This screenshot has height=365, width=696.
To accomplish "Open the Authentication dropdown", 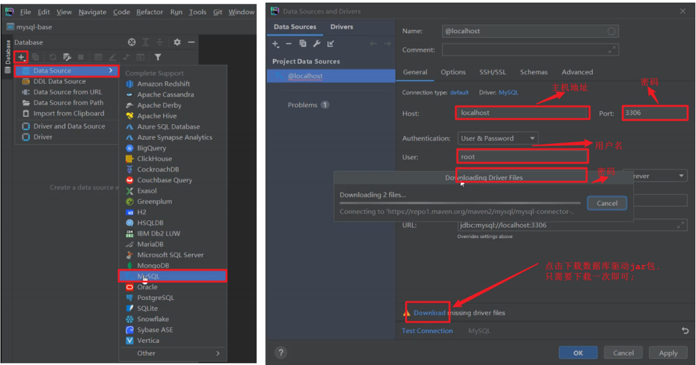I will 497,139.
